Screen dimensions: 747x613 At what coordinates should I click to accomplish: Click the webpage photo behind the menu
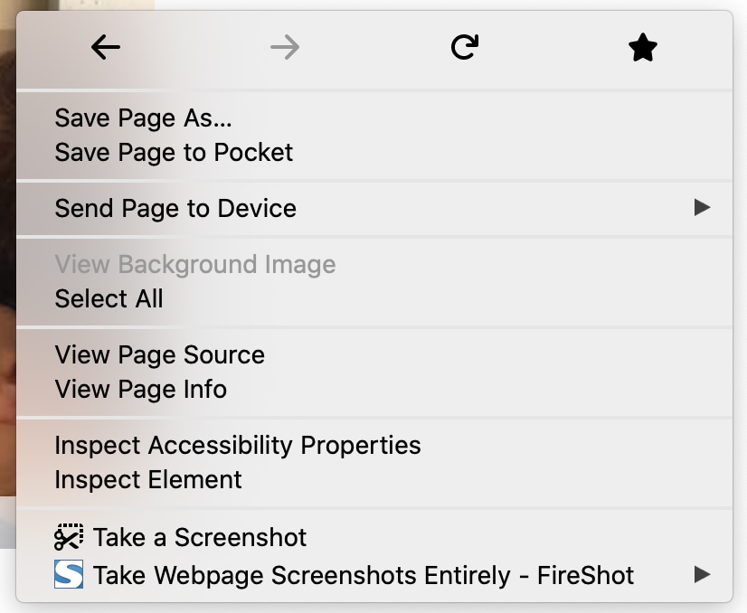[7, 271]
